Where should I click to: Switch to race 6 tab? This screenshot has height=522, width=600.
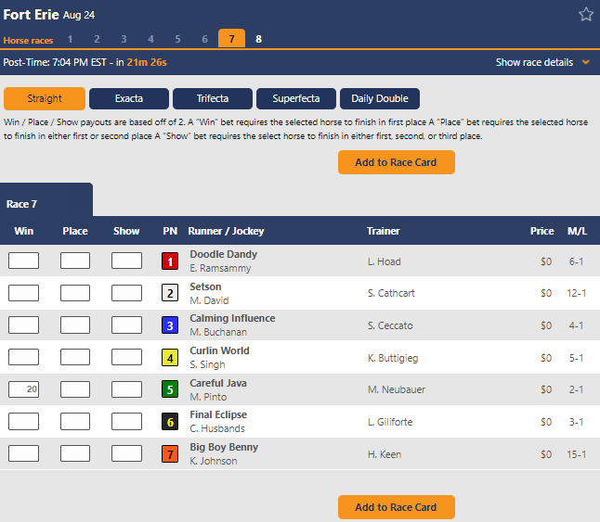coord(204,39)
